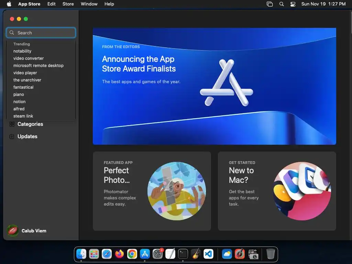Open the Help menu
The height and width of the screenshot is (264, 352).
[x=109, y=4]
